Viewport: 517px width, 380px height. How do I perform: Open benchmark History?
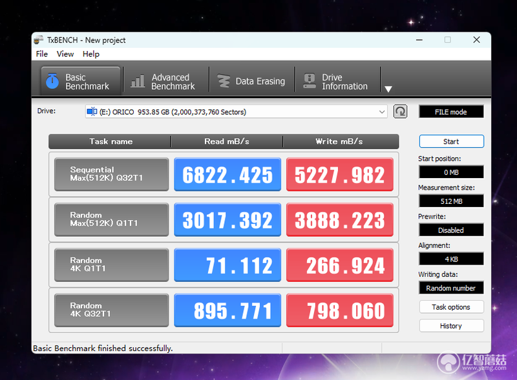(x=451, y=326)
